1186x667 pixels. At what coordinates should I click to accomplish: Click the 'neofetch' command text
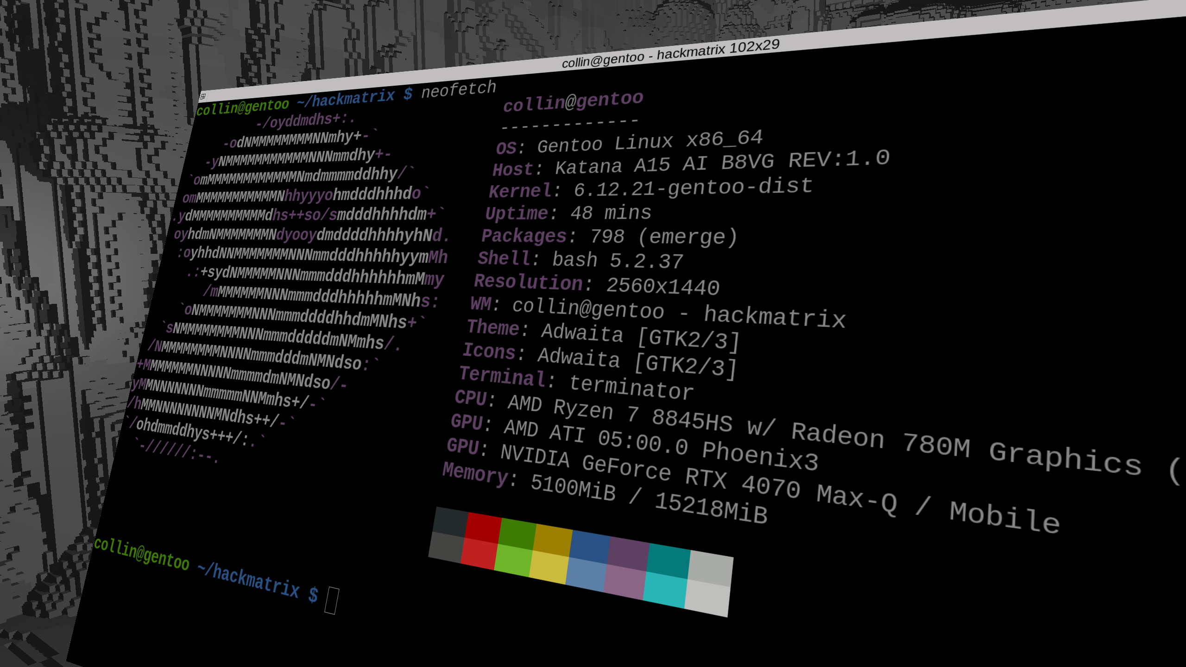(458, 89)
